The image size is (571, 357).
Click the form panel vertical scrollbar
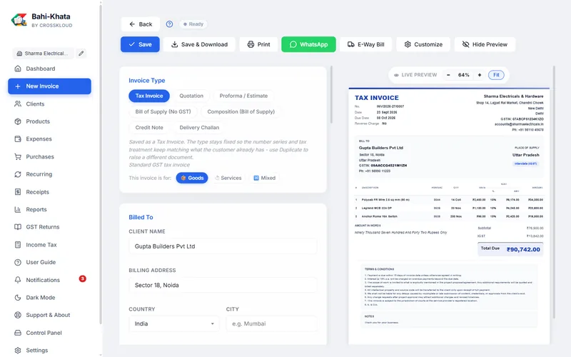pos(331,95)
